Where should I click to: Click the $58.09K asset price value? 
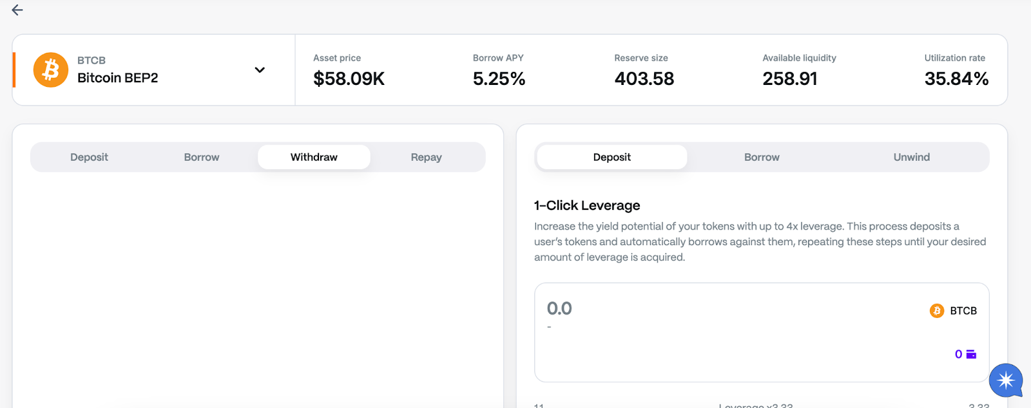tap(349, 79)
